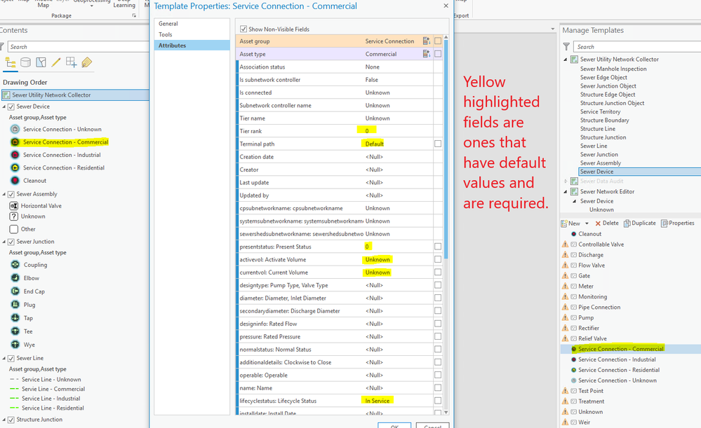701x428 pixels.
Task: Collapse Sewer Utility Network Collector in templates
Action: click(565, 60)
